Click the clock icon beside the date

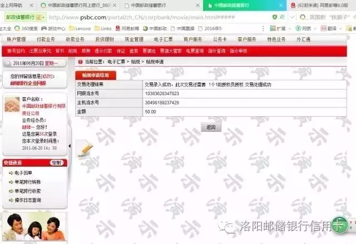point(7,63)
